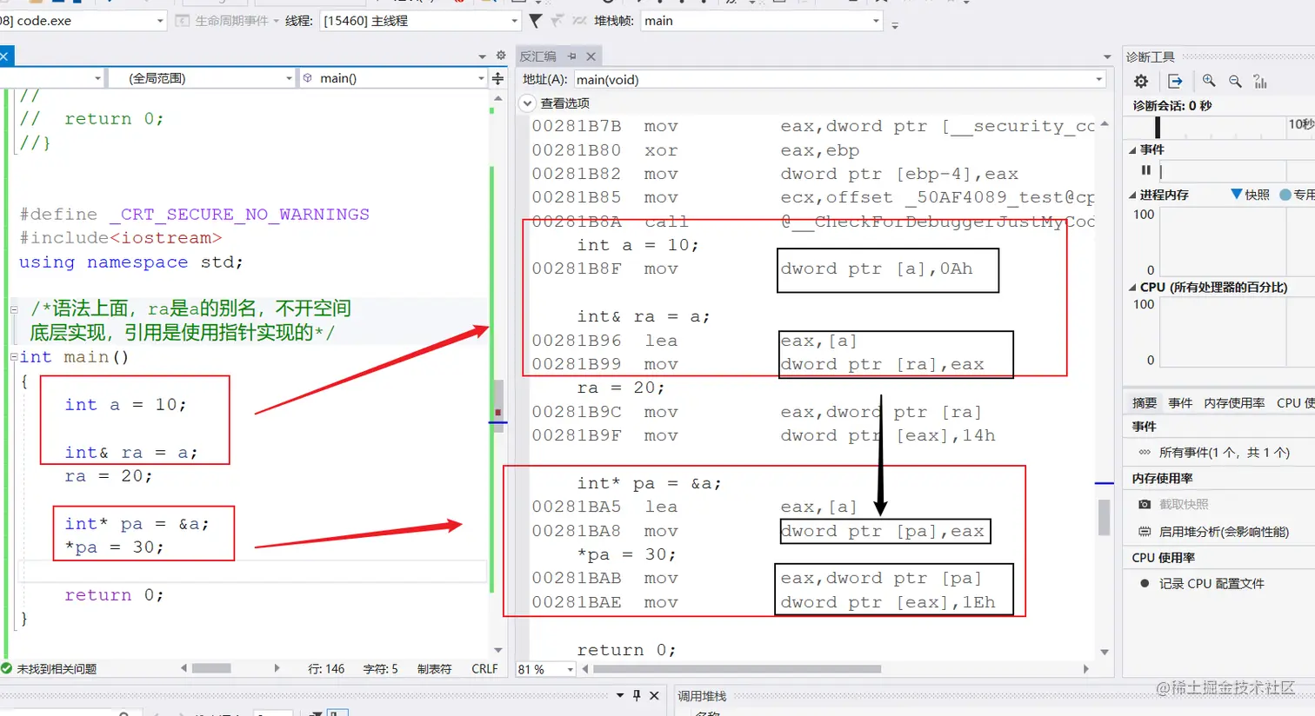Switch to the Memory Usage tab
This screenshot has width=1315, height=716.
point(1234,403)
